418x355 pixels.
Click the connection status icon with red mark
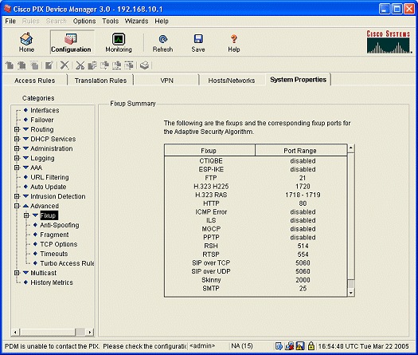(x=289, y=346)
